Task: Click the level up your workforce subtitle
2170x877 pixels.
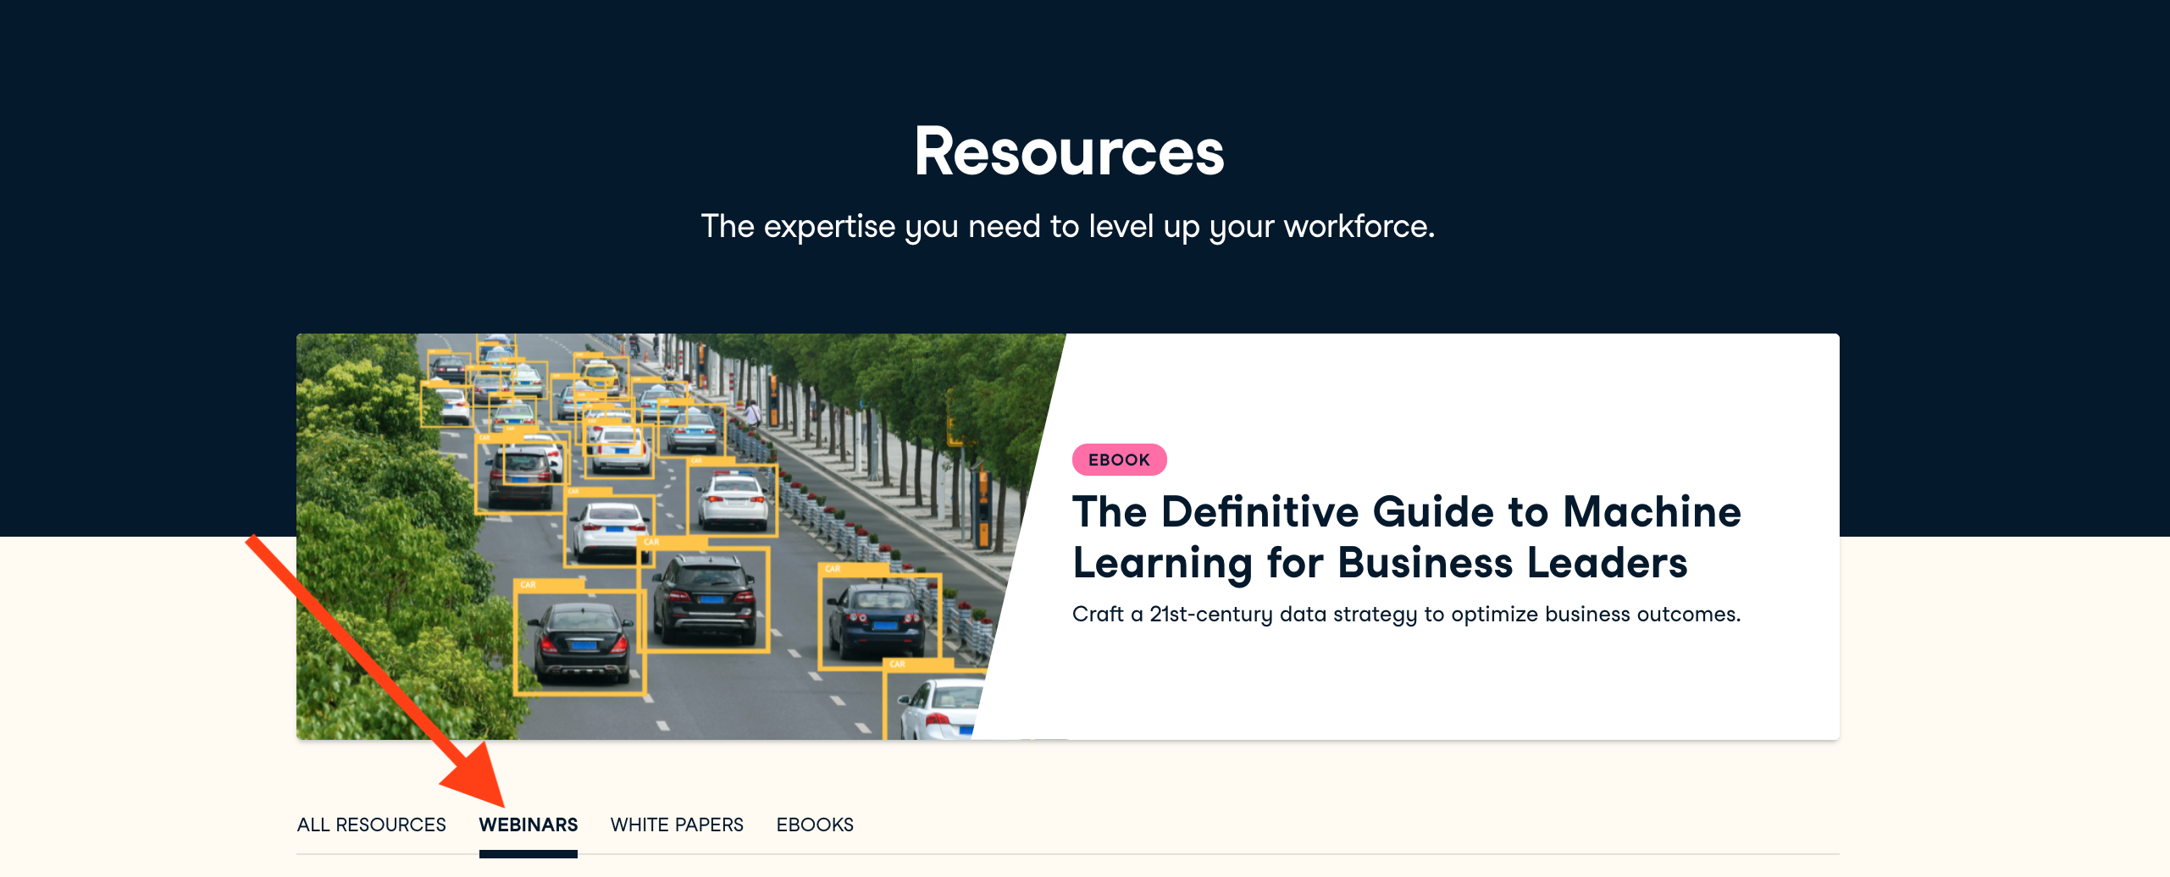Action: 1067,227
